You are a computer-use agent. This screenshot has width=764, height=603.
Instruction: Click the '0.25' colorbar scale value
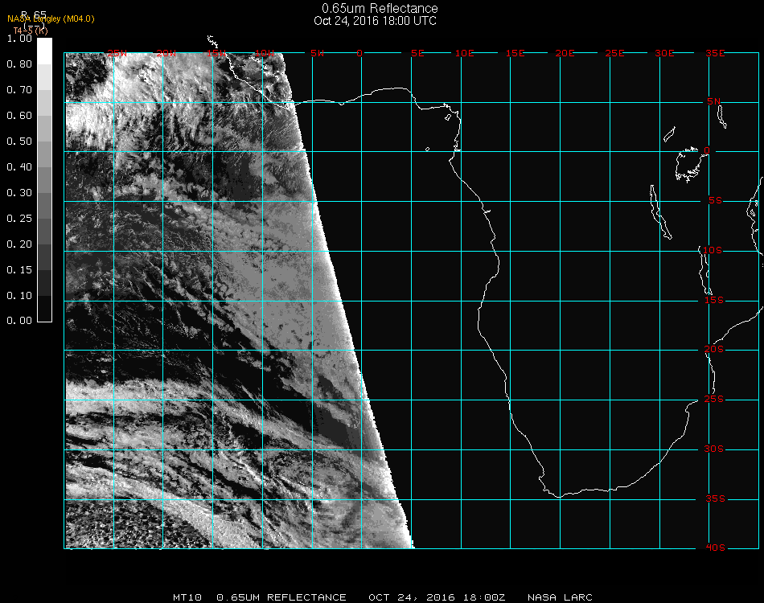point(19,219)
